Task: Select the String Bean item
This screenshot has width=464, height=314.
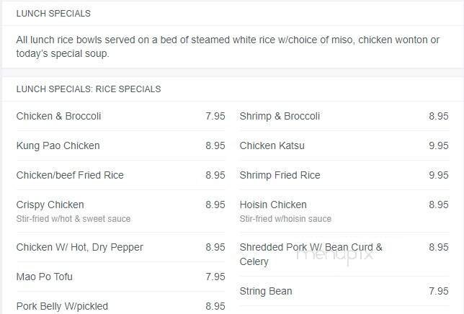Action: coord(265,291)
